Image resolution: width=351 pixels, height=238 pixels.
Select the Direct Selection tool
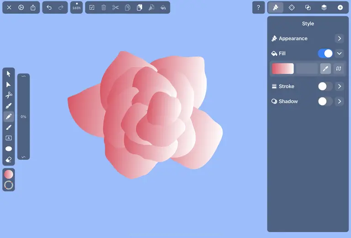pos(9,85)
